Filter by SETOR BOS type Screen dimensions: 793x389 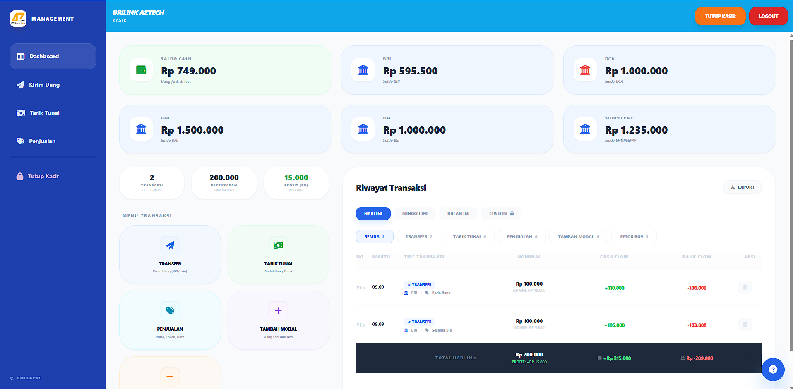point(634,237)
